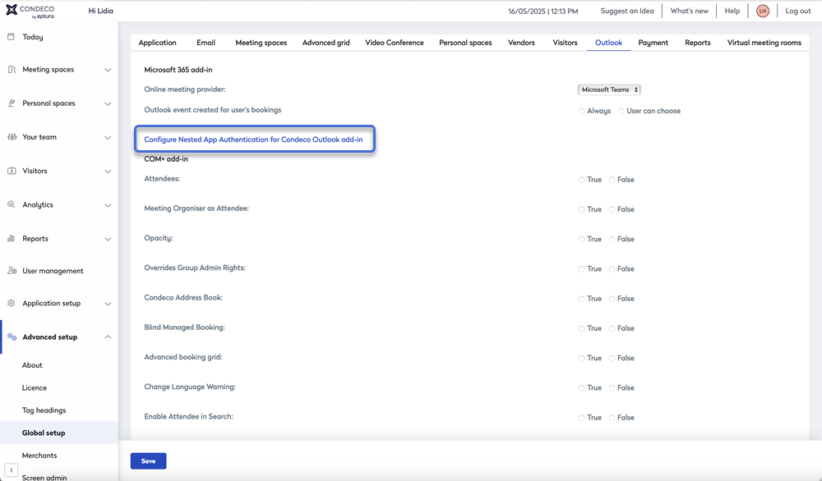Click the Condeco logo
Screen dimensions: 822x481
point(30,11)
